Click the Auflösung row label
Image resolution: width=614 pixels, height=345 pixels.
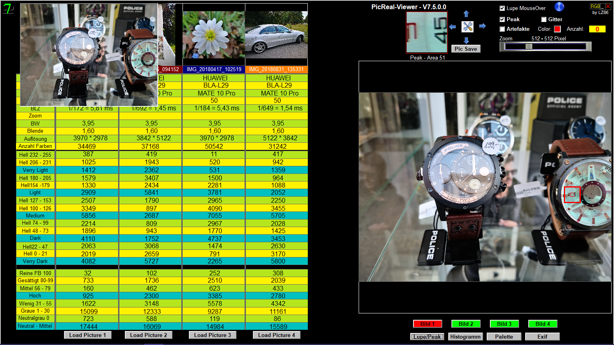point(35,139)
